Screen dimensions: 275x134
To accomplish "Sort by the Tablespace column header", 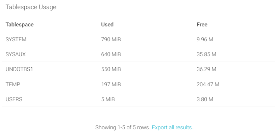I will (x=20, y=24).
